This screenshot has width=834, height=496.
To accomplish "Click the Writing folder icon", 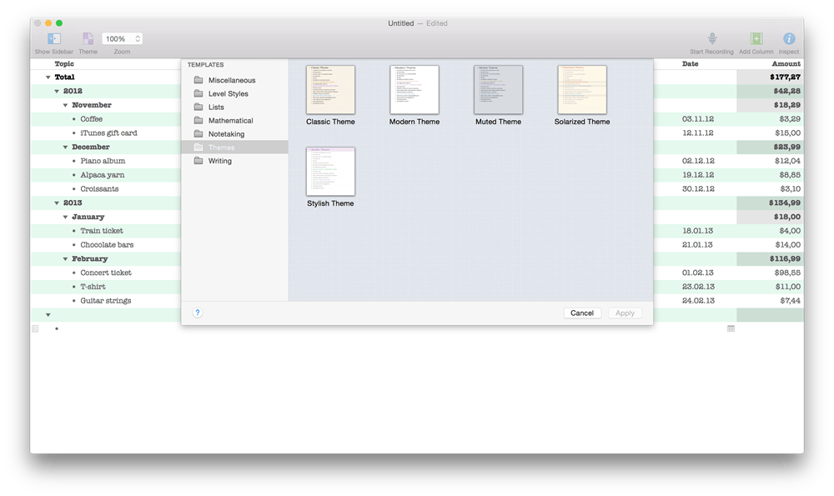I will point(198,161).
